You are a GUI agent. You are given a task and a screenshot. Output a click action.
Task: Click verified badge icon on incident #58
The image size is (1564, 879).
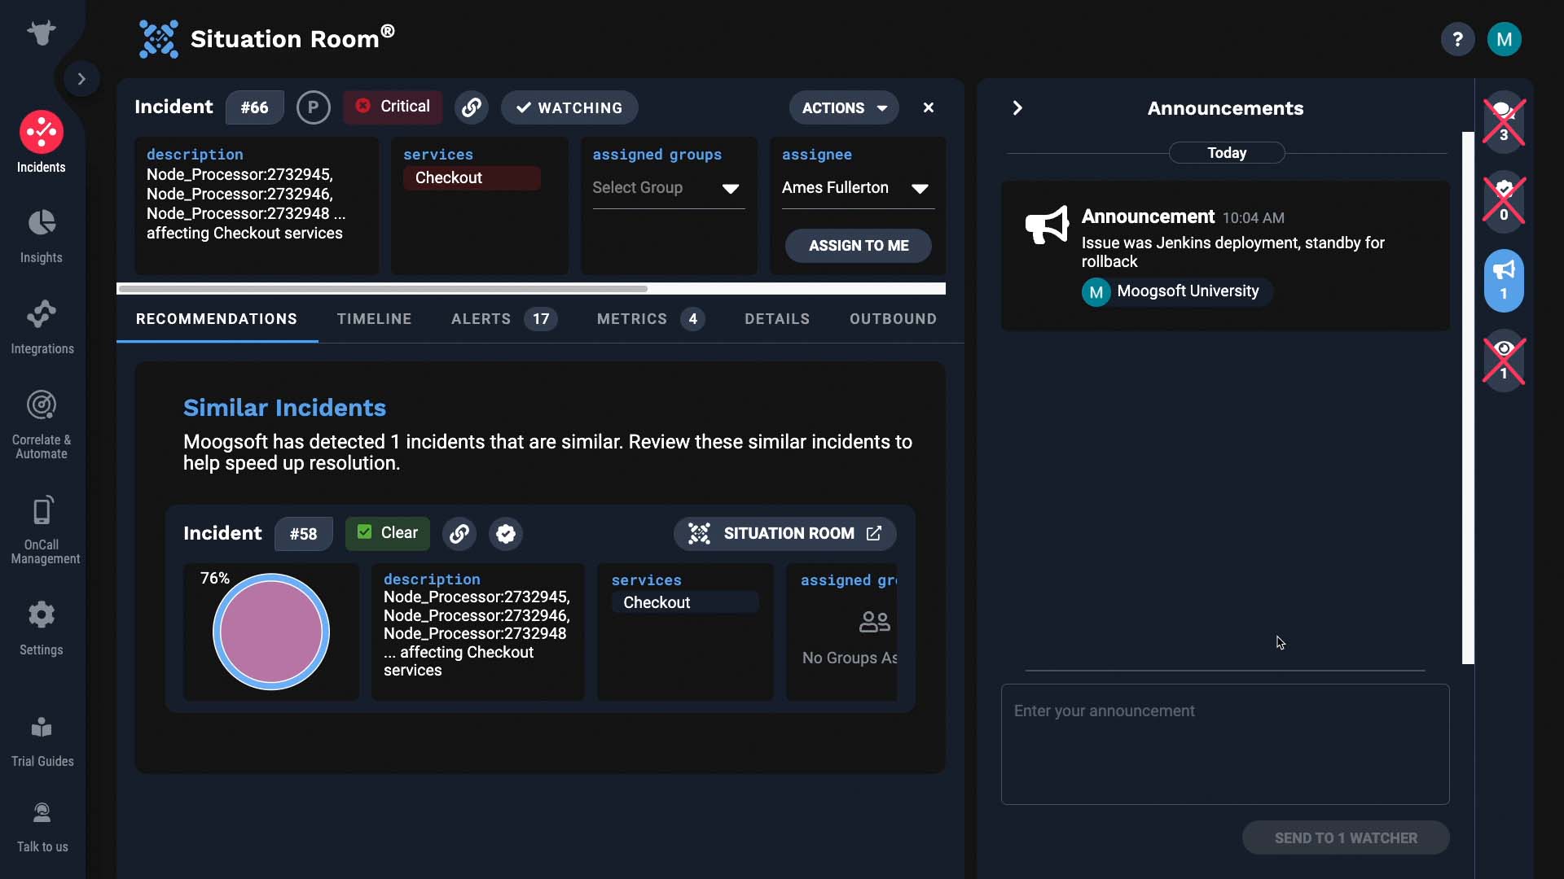(x=506, y=534)
